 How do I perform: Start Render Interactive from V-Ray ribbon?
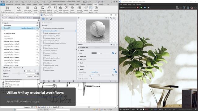(19, 10)
